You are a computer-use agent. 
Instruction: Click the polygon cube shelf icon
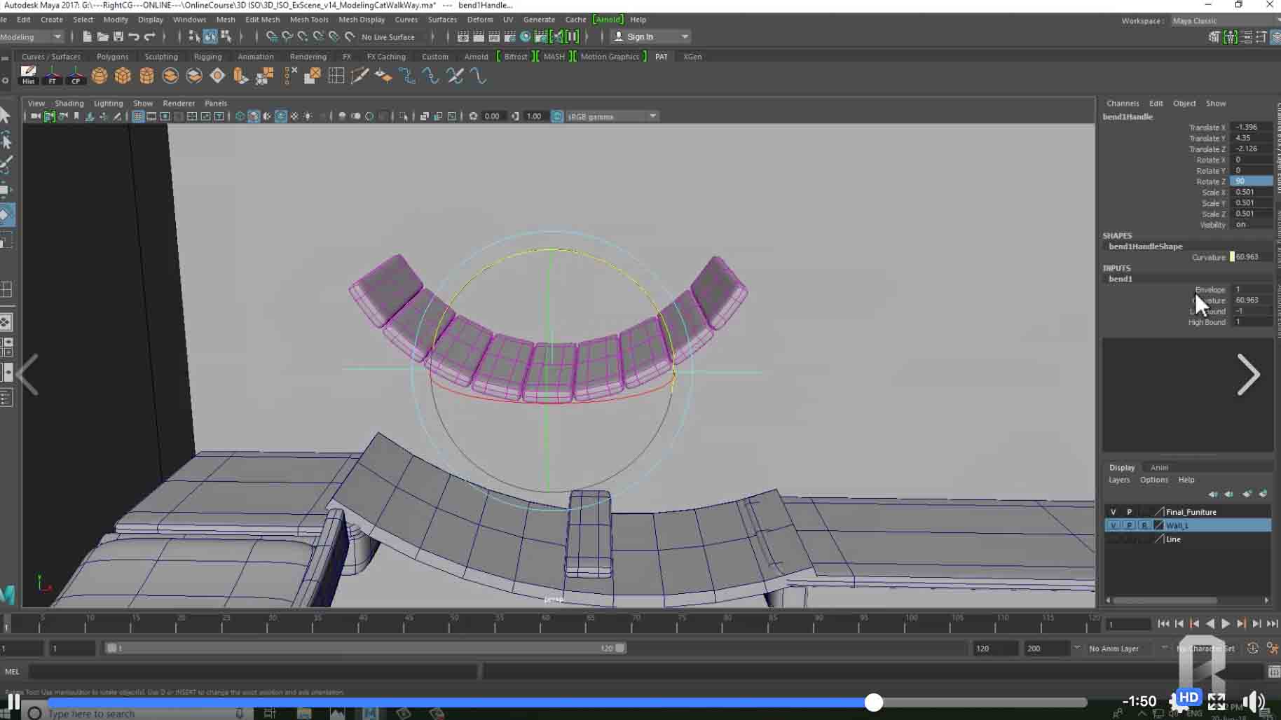tap(123, 76)
